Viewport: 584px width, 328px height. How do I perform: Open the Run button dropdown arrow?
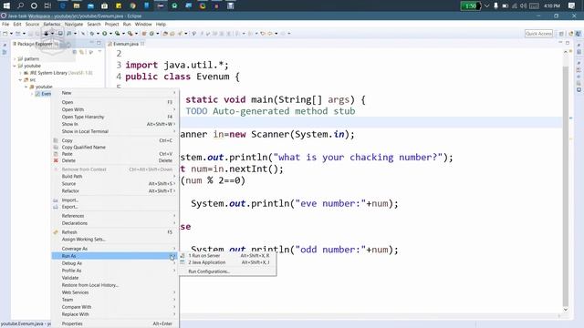(x=110, y=34)
